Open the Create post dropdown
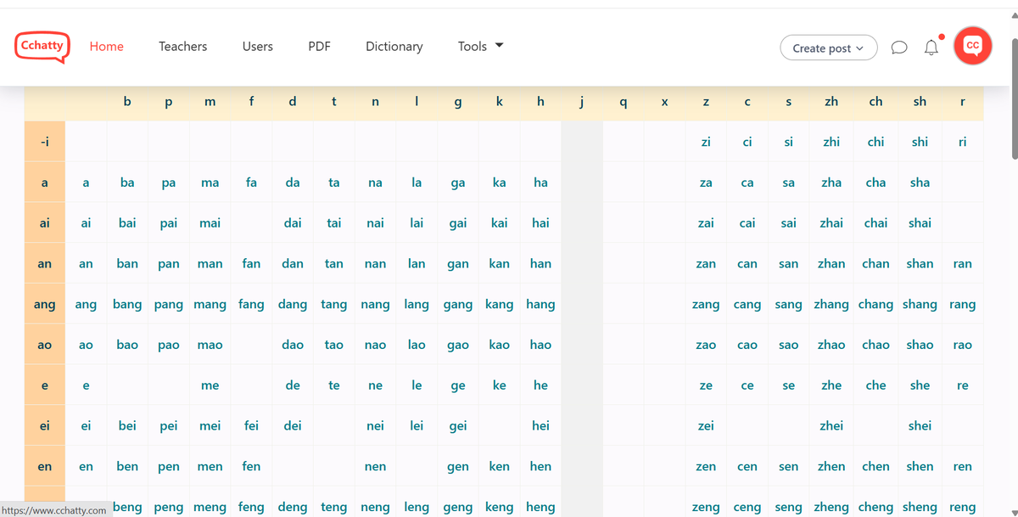This screenshot has height=517, width=1018. (828, 48)
